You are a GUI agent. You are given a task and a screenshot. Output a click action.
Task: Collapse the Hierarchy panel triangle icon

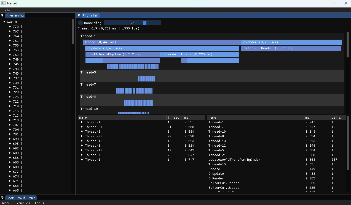[x=2, y=15]
